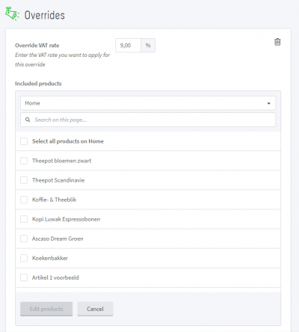Tick the Koekenbakker product checkbox
This screenshot has height=332, width=299.
[x=24, y=258]
